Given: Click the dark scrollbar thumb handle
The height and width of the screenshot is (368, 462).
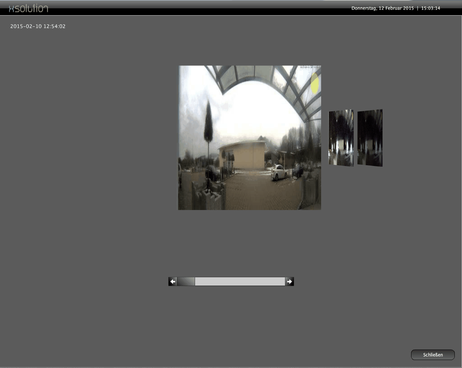Looking at the screenshot, I should click(186, 282).
